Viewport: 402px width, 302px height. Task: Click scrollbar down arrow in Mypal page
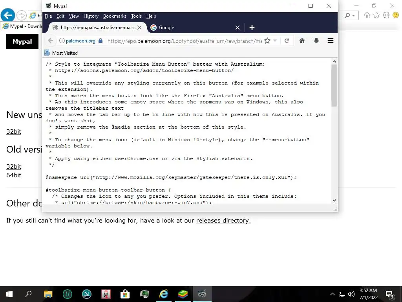(334, 201)
